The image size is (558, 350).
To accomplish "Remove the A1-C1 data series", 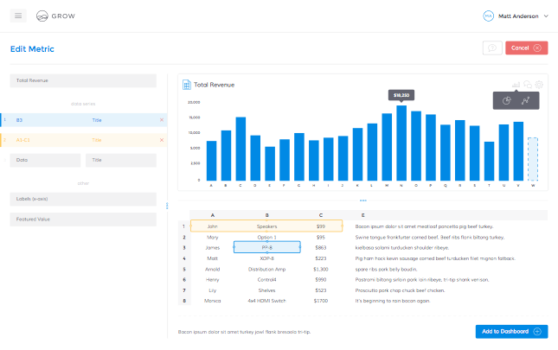I will [162, 139].
